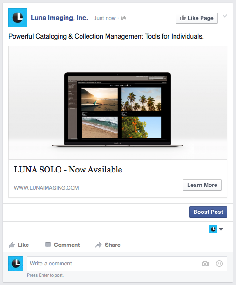Click the thumbs-up Like icon below post
236x285 pixels.
12,245
